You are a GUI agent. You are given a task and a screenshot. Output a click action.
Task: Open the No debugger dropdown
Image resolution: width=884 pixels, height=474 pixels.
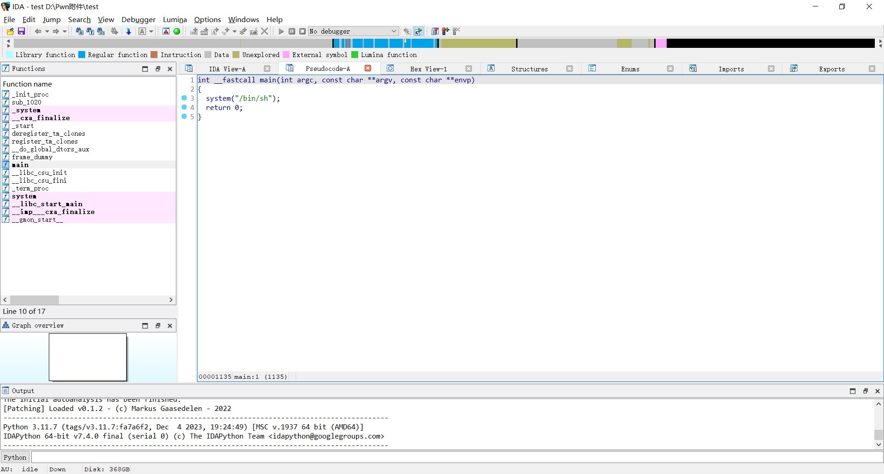pos(393,31)
